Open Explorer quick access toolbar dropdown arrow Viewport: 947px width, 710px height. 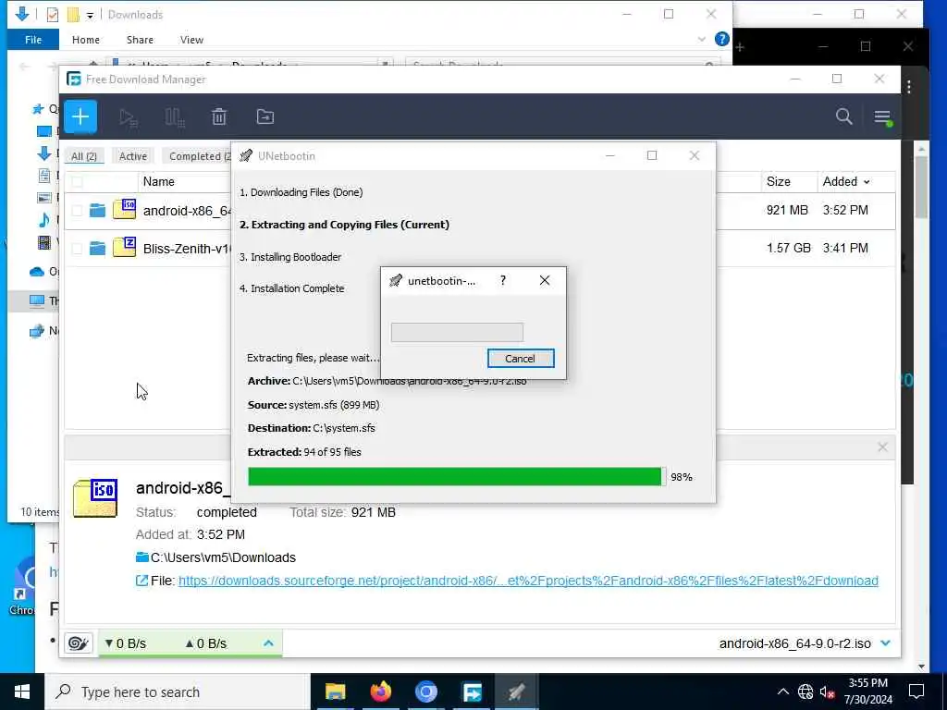coord(90,15)
